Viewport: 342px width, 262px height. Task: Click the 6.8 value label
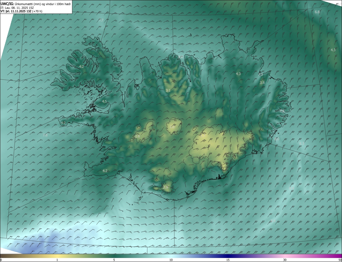317,12
